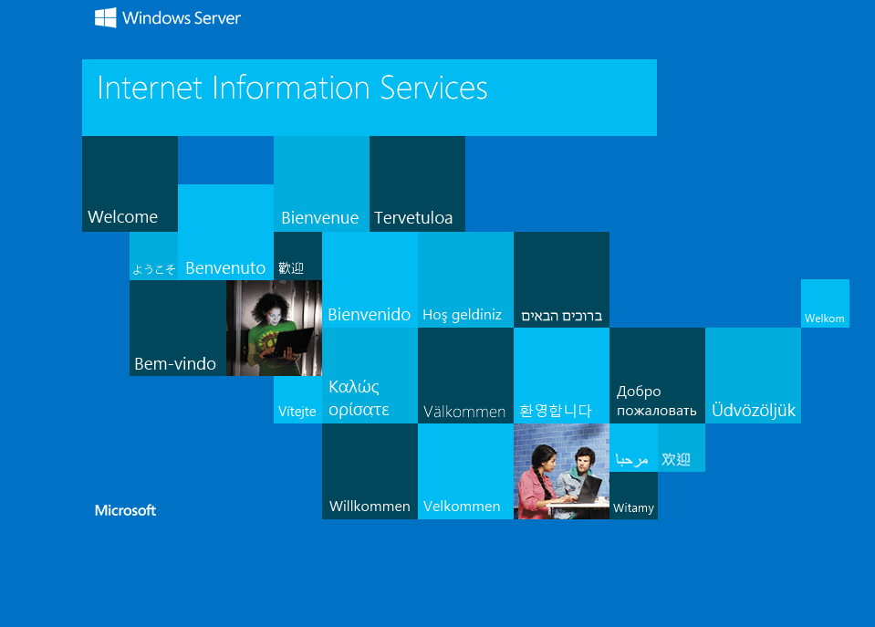Select the Benvenuto tile
This screenshot has width=875, height=627.
(x=226, y=232)
